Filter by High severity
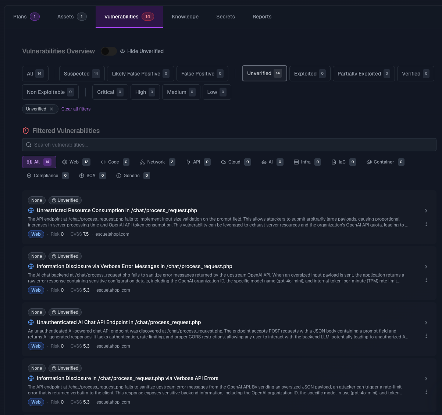Viewport: 442px width, 415px height. [x=145, y=92]
